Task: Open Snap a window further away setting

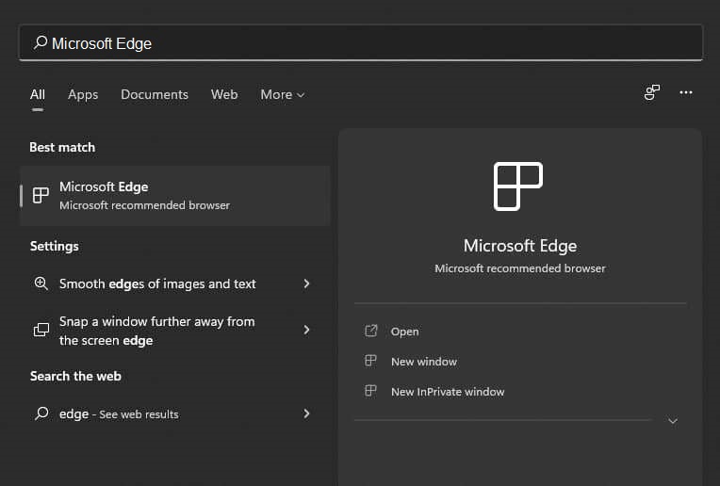Action: coord(175,331)
